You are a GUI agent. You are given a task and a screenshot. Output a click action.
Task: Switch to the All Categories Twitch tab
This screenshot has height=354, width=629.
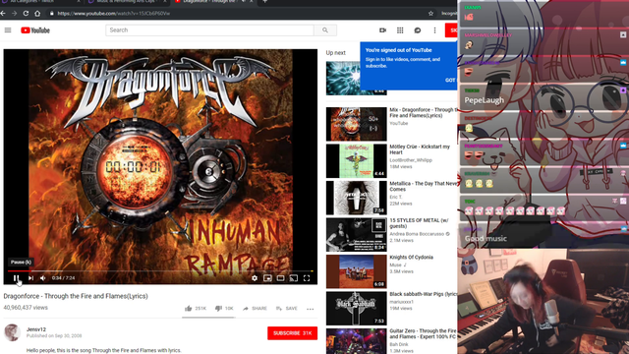point(39,2)
